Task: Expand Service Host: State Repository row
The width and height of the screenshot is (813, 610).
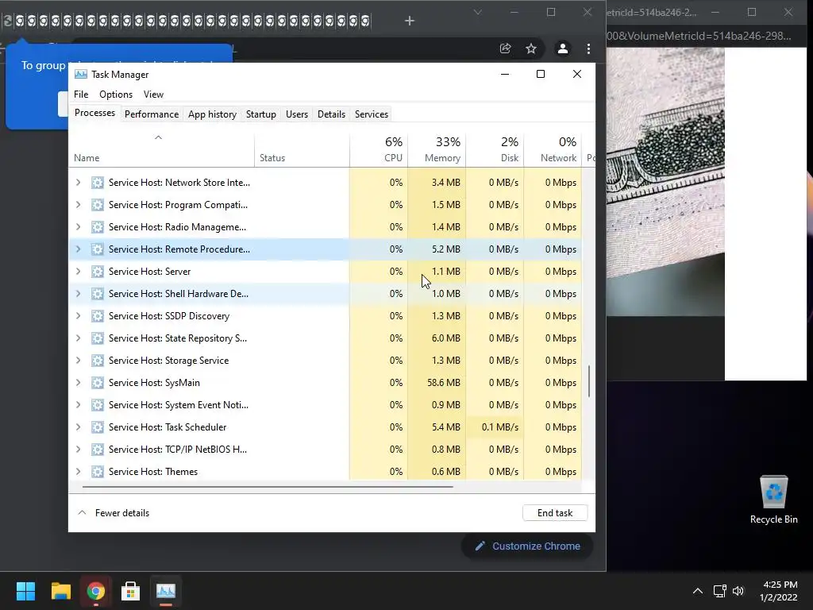Action: click(x=79, y=338)
